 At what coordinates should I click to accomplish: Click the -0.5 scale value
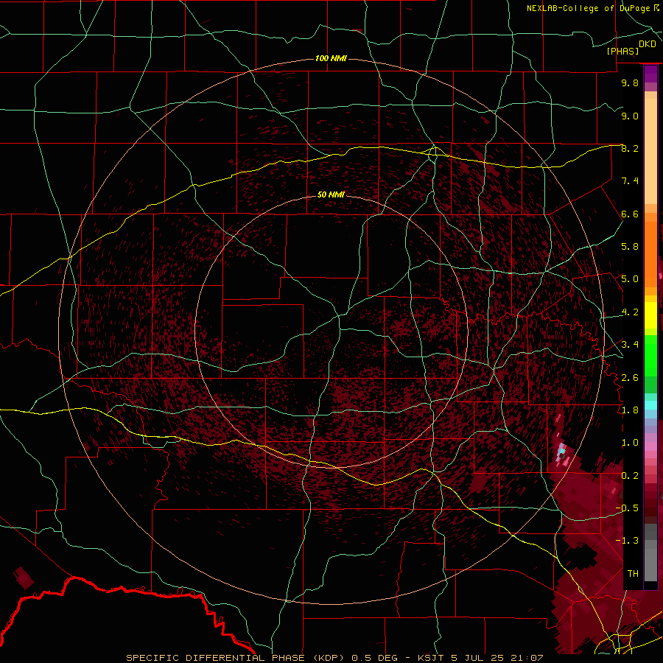pyautogui.click(x=628, y=508)
